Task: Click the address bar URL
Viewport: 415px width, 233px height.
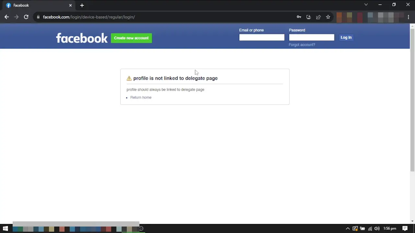Action: [x=89, y=17]
